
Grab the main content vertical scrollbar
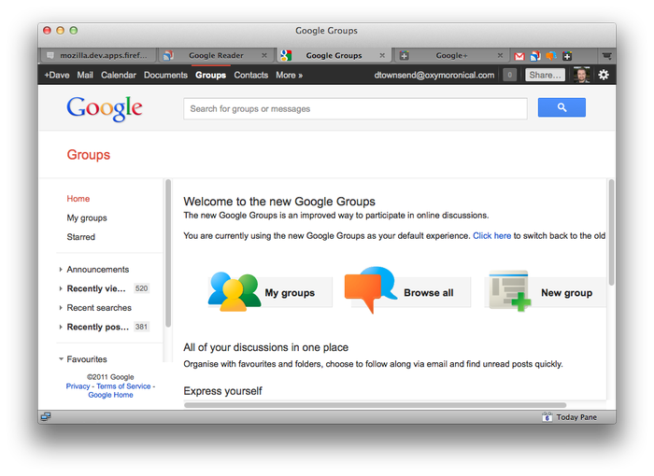(611, 231)
